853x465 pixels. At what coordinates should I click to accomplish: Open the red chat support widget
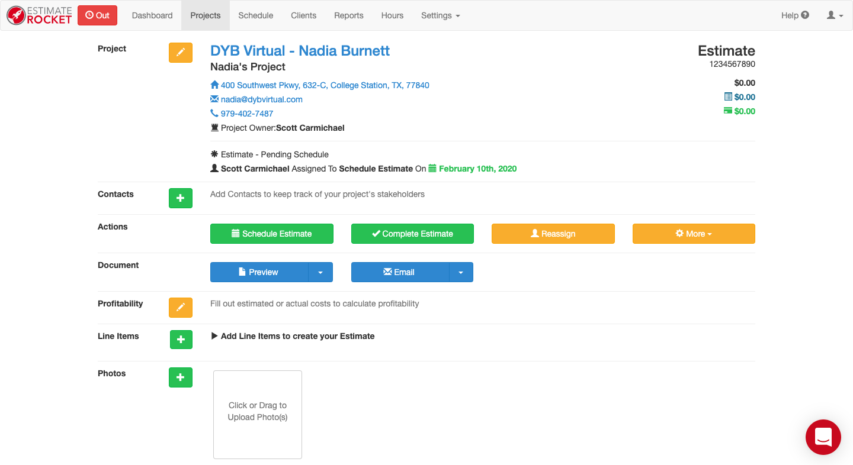[x=823, y=437]
